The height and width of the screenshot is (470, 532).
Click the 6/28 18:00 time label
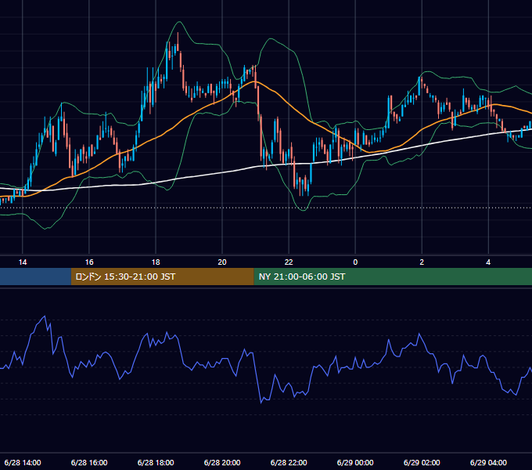coord(156,462)
